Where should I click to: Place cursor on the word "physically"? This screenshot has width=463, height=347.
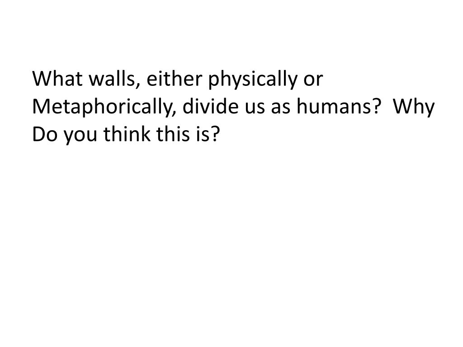[253, 80]
